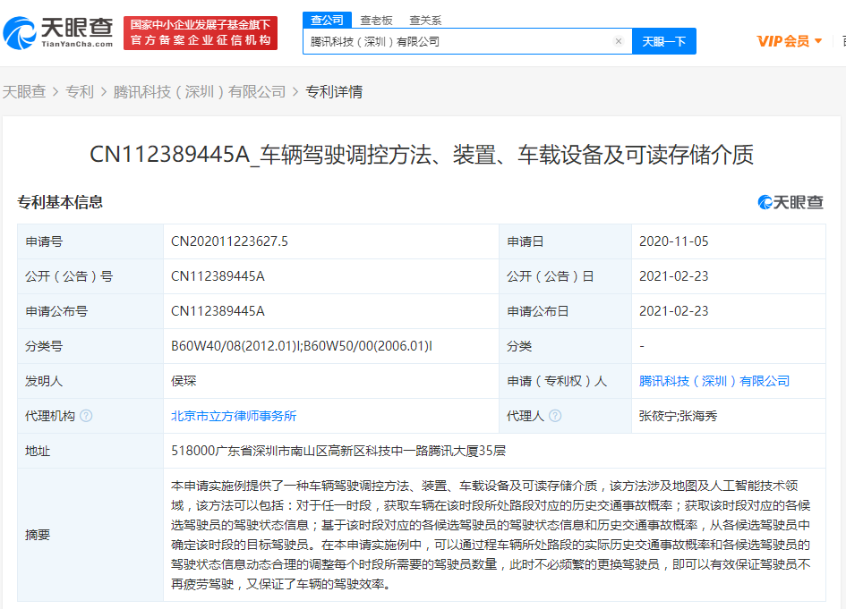This screenshot has width=846, height=609.
Task: Click the 专利详情 breadcrumb text
Action: (x=334, y=91)
